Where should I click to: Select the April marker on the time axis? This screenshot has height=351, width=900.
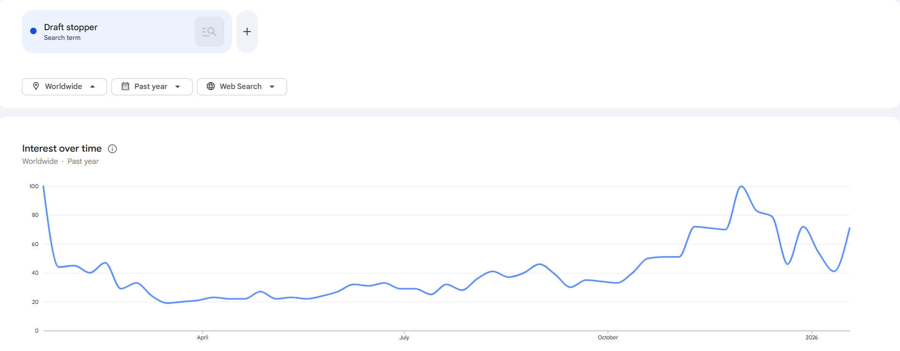202,337
